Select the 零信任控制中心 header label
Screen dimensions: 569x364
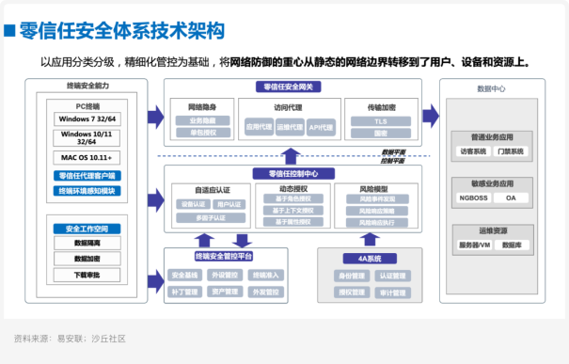(293, 173)
